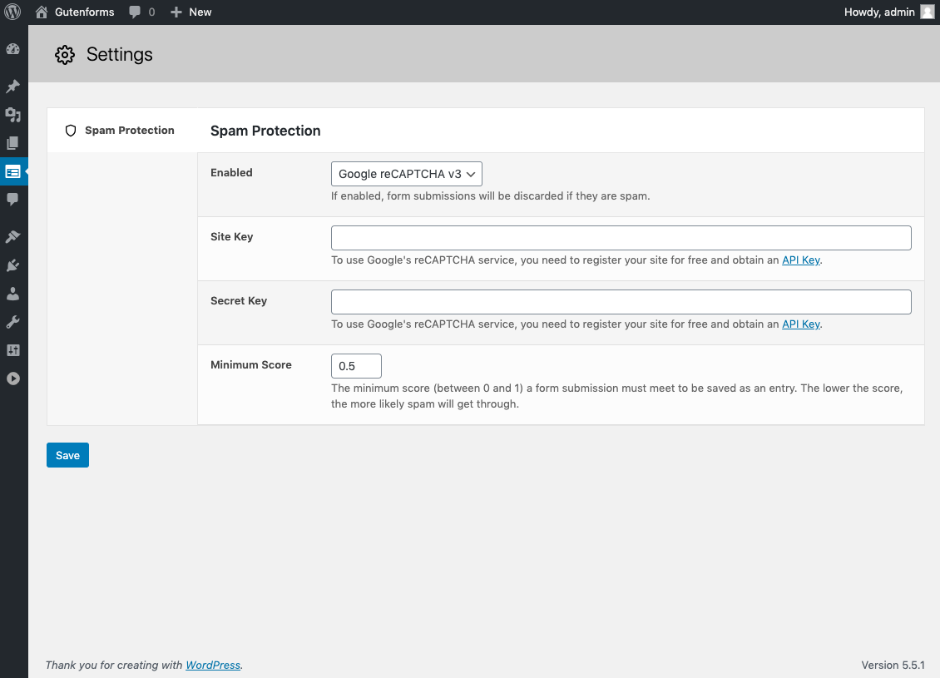
Task: Click the Site Key label
Action: [x=232, y=237]
